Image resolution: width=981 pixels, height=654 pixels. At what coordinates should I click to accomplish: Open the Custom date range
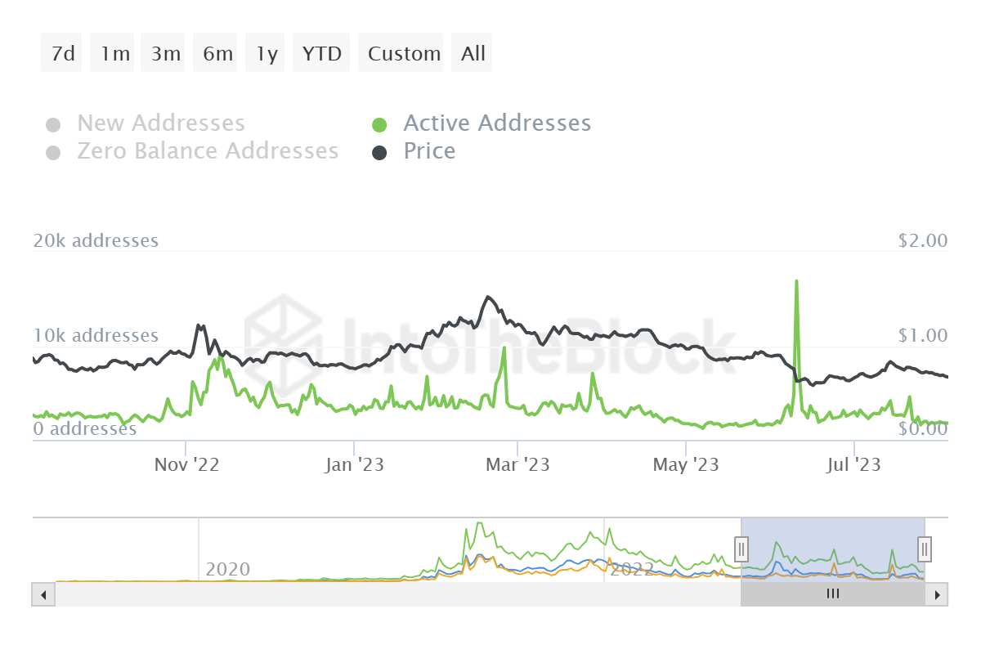(x=401, y=53)
